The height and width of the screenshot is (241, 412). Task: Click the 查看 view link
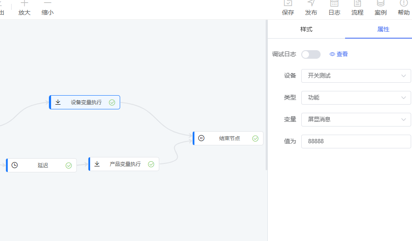click(339, 54)
